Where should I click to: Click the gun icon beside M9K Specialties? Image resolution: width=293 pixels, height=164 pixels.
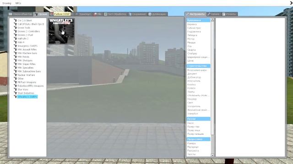coord(15,68)
